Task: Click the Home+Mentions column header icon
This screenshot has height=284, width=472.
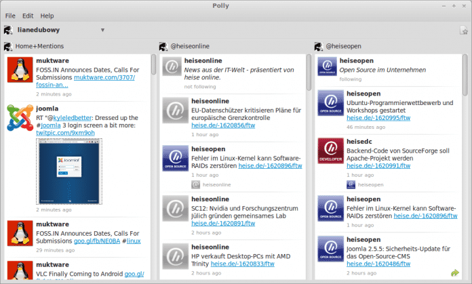Action: pyautogui.click(x=8, y=47)
